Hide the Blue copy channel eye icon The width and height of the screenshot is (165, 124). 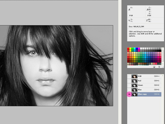[x=129, y=94]
